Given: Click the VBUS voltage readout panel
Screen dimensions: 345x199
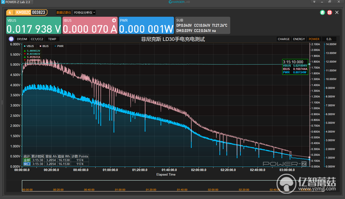Looking at the screenshot, I should (x=33, y=25).
